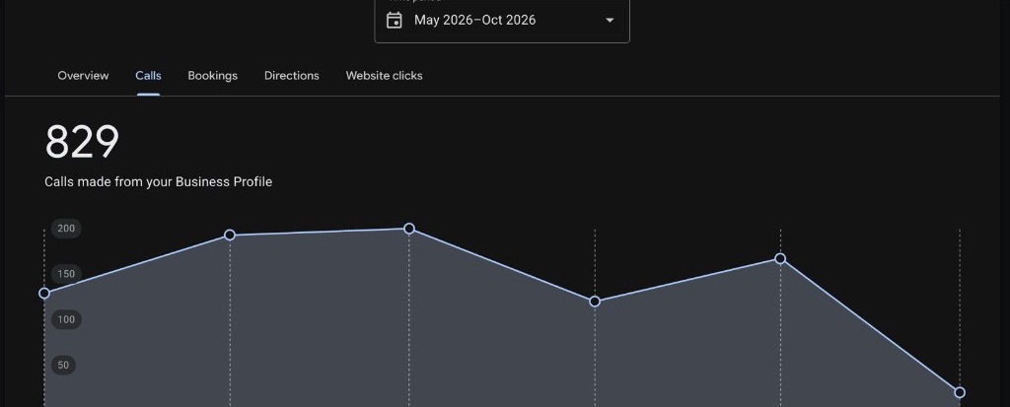The height and width of the screenshot is (407, 1010).
Task: Select last data point at chart's lowest value
Action: [960, 392]
